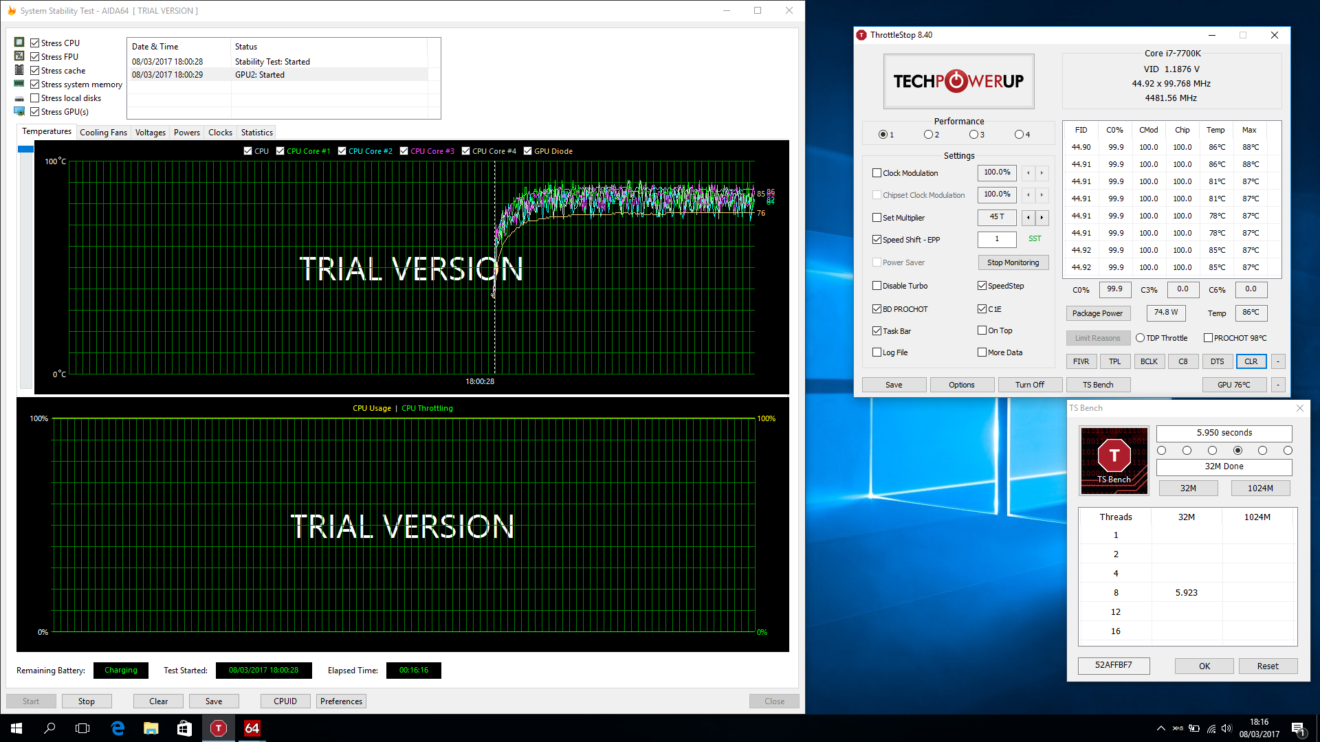The width and height of the screenshot is (1320, 742).
Task: Open the FIVR settings button
Action: tap(1081, 361)
